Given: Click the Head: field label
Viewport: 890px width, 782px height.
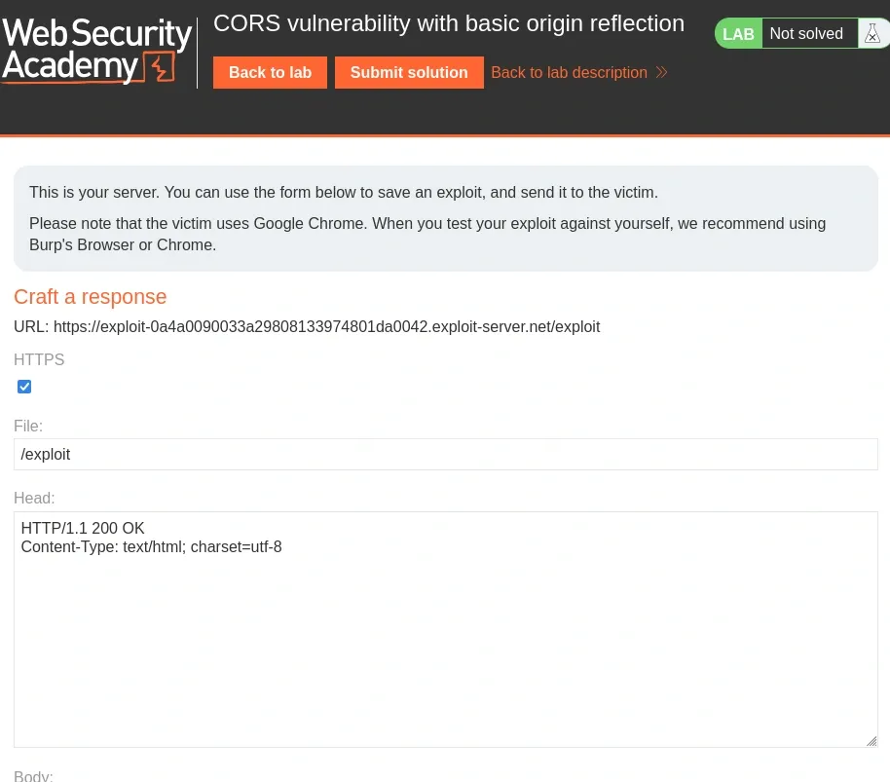Looking at the screenshot, I should [34, 498].
